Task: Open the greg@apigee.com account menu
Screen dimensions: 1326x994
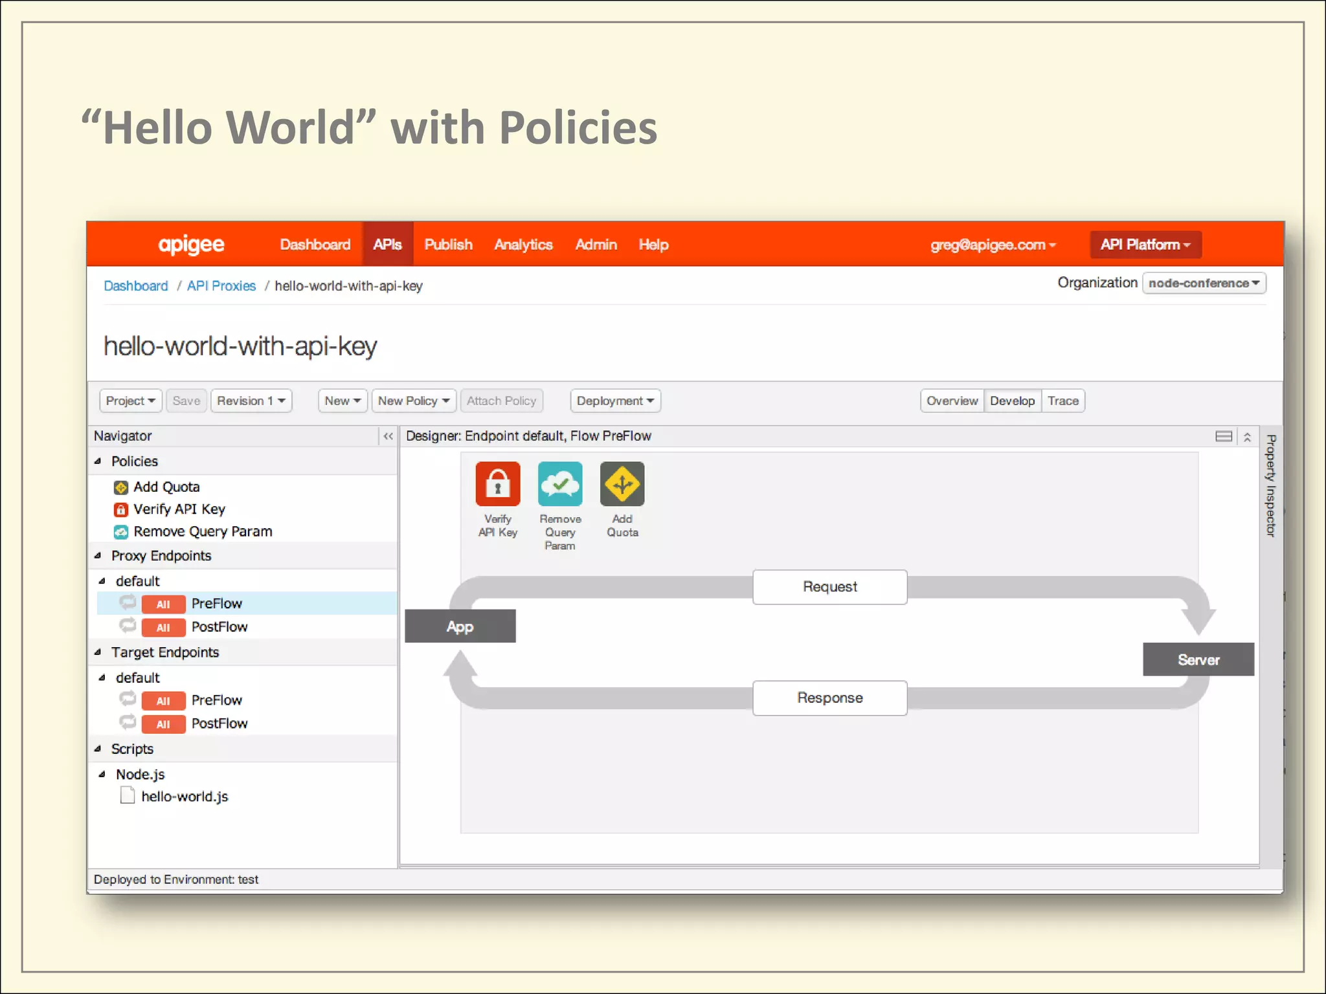Action: pos(993,245)
